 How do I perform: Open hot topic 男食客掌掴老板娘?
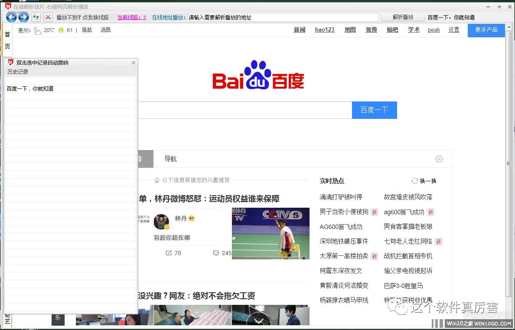point(408,227)
